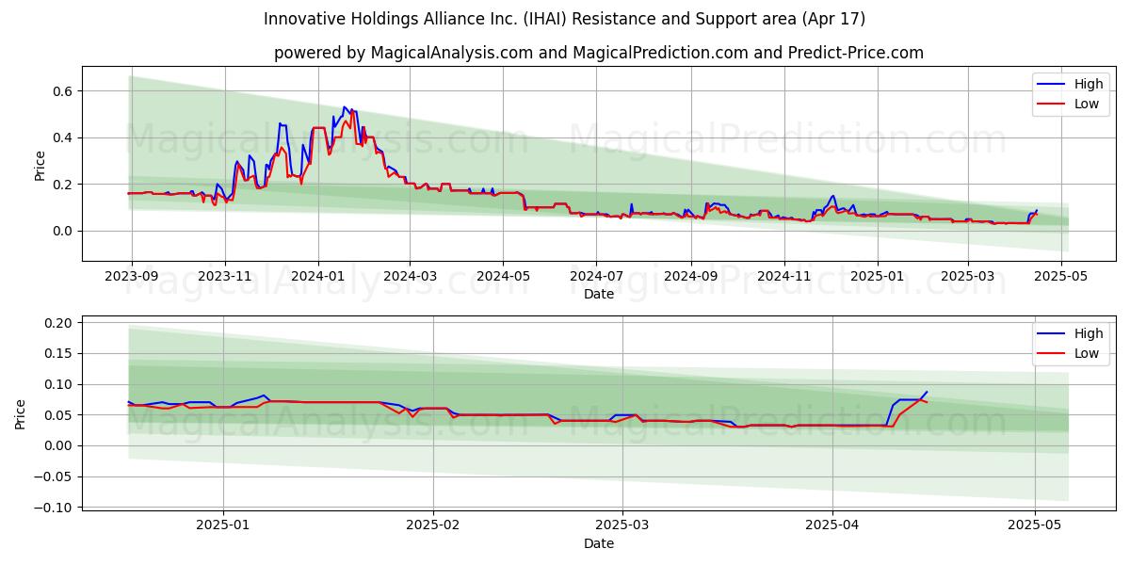
Task: Click top chart x-axis label 2024-11
Action: tap(784, 276)
